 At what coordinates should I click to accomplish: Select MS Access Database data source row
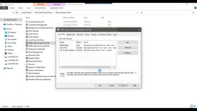click(87, 50)
